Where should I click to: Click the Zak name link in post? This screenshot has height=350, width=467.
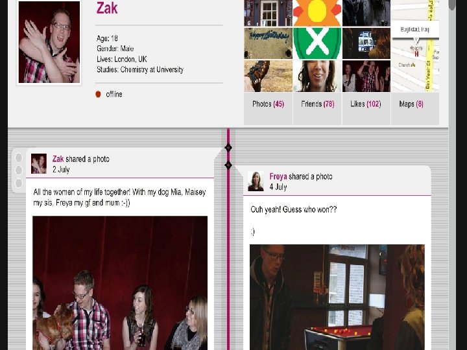[58, 159]
